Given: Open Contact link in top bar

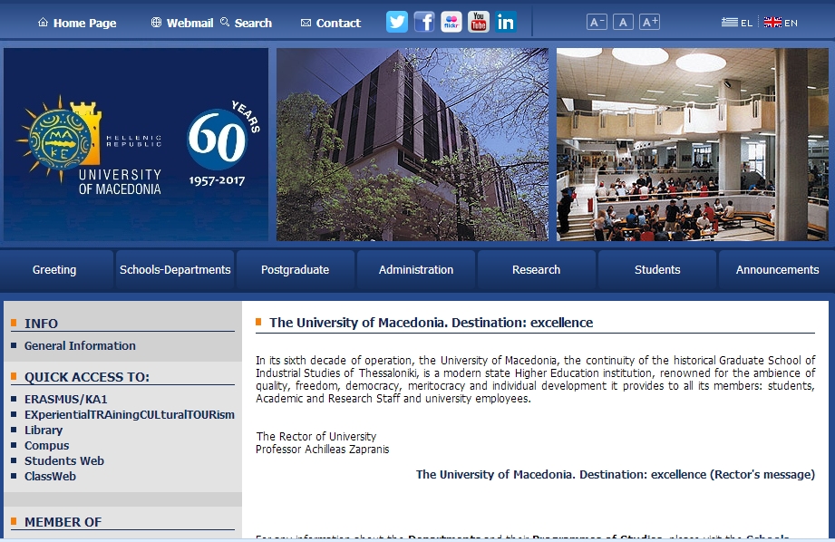Looking at the screenshot, I should point(338,23).
